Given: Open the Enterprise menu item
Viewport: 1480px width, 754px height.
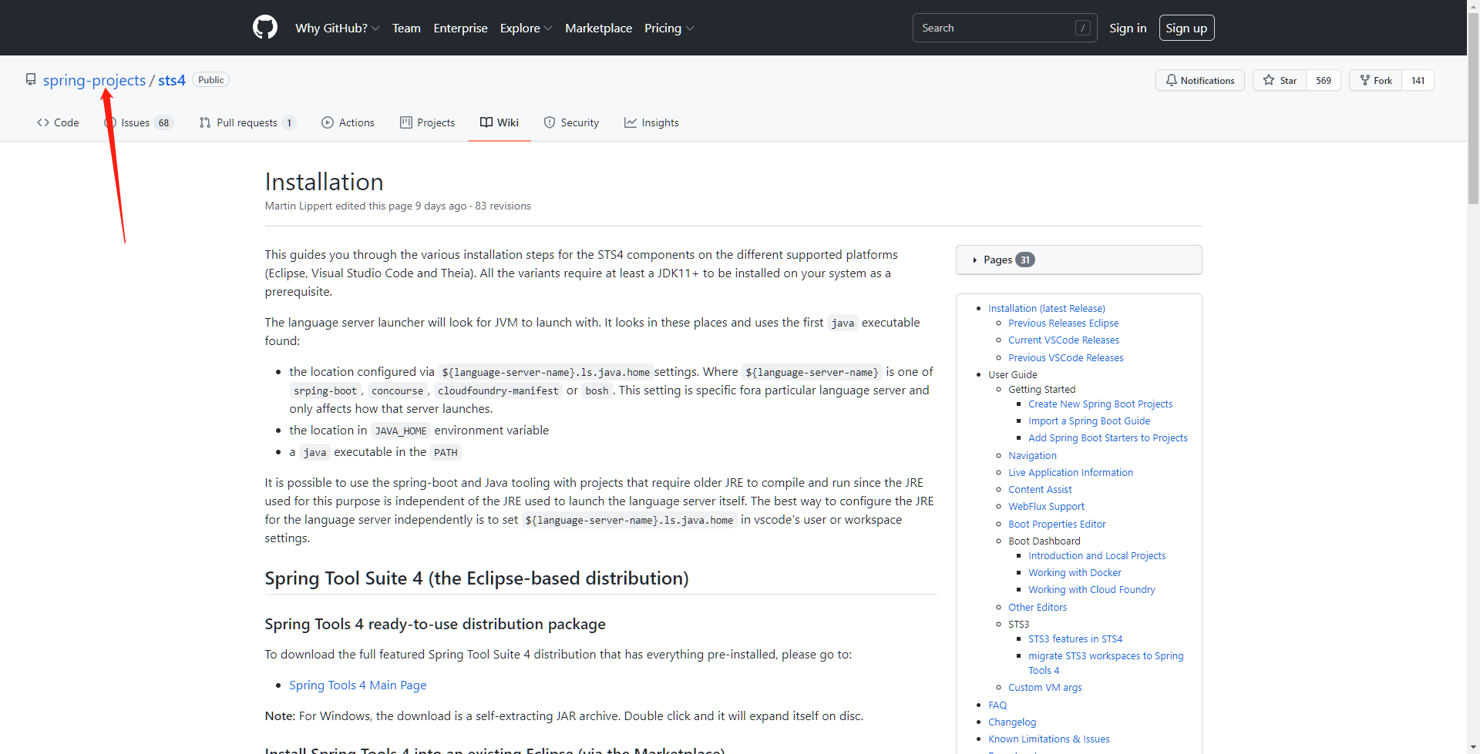Looking at the screenshot, I should 460,28.
